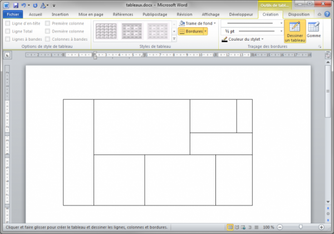Image resolution: width=334 pixels, height=234 pixels.
Task: Activate the Dessiner un tableau tool
Action: click(294, 31)
